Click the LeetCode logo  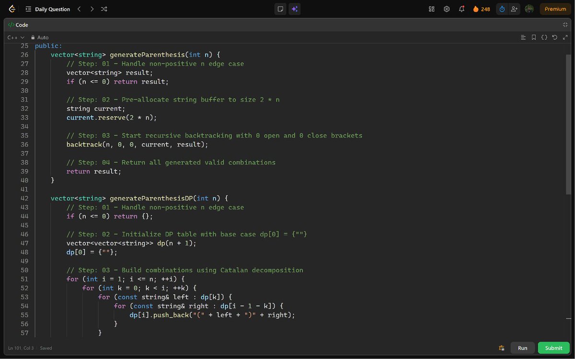coord(12,9)
